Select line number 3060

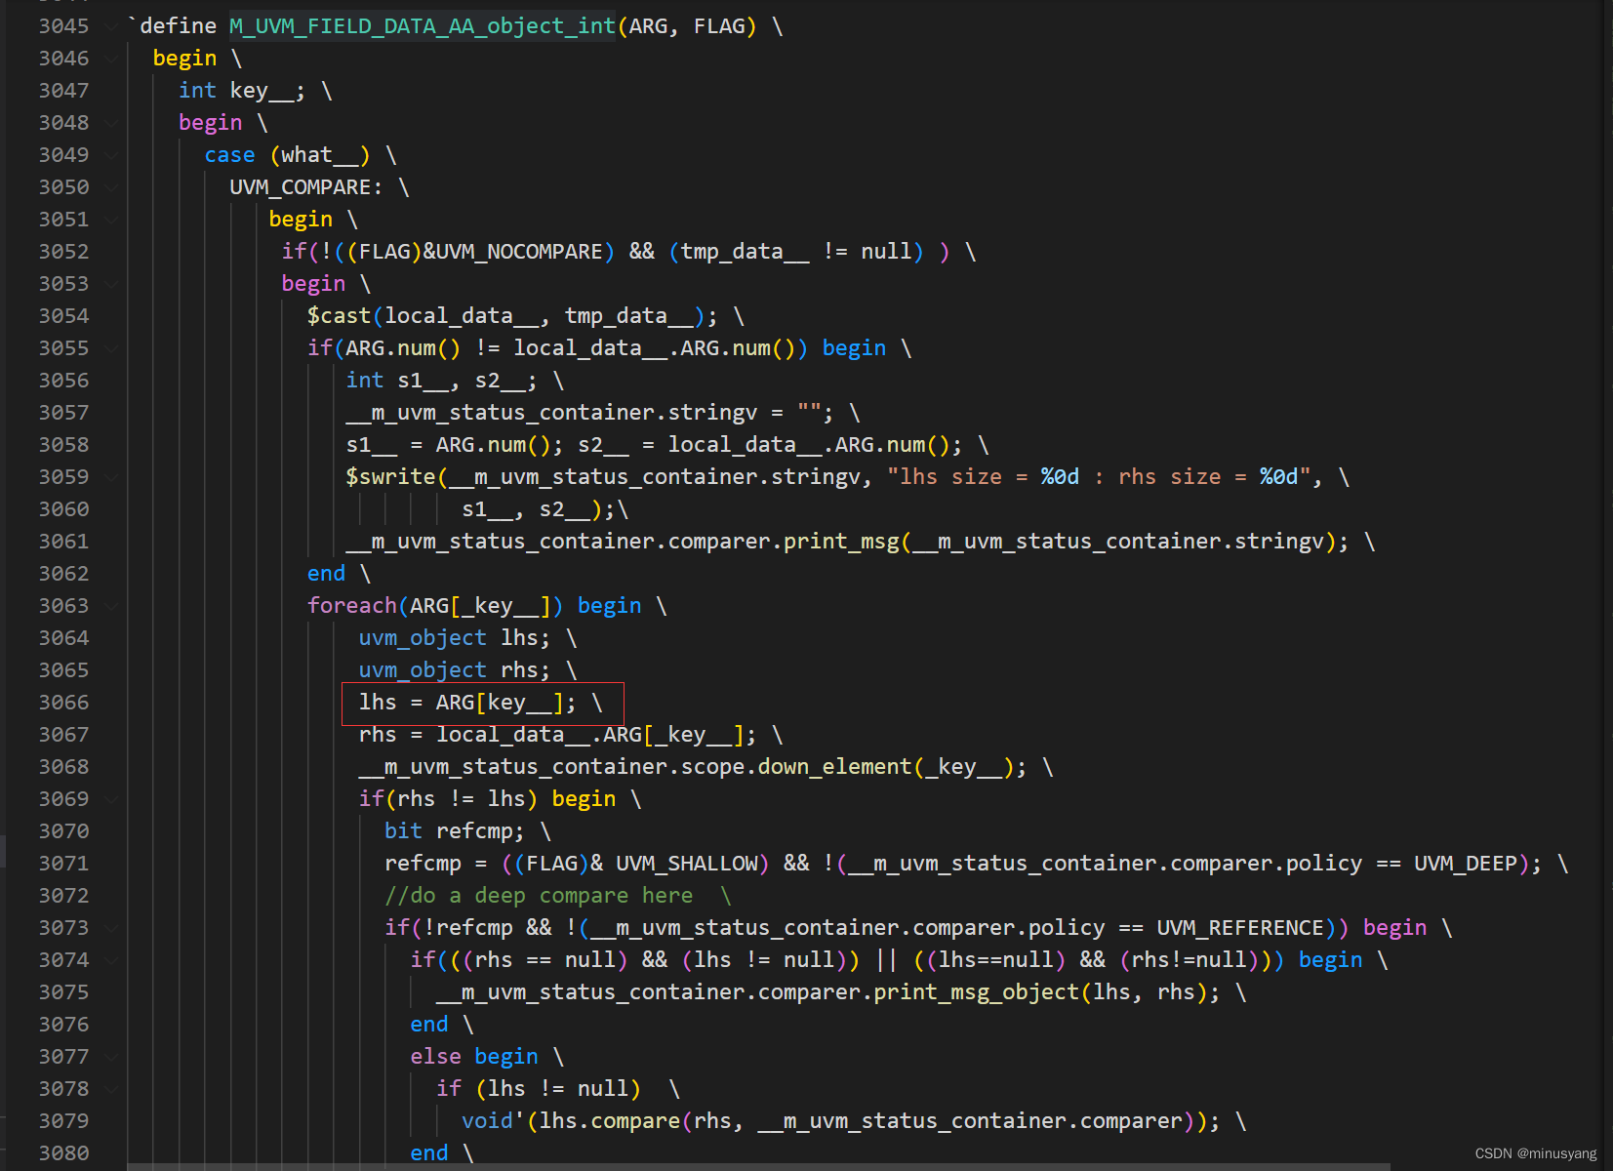(63, 508)
